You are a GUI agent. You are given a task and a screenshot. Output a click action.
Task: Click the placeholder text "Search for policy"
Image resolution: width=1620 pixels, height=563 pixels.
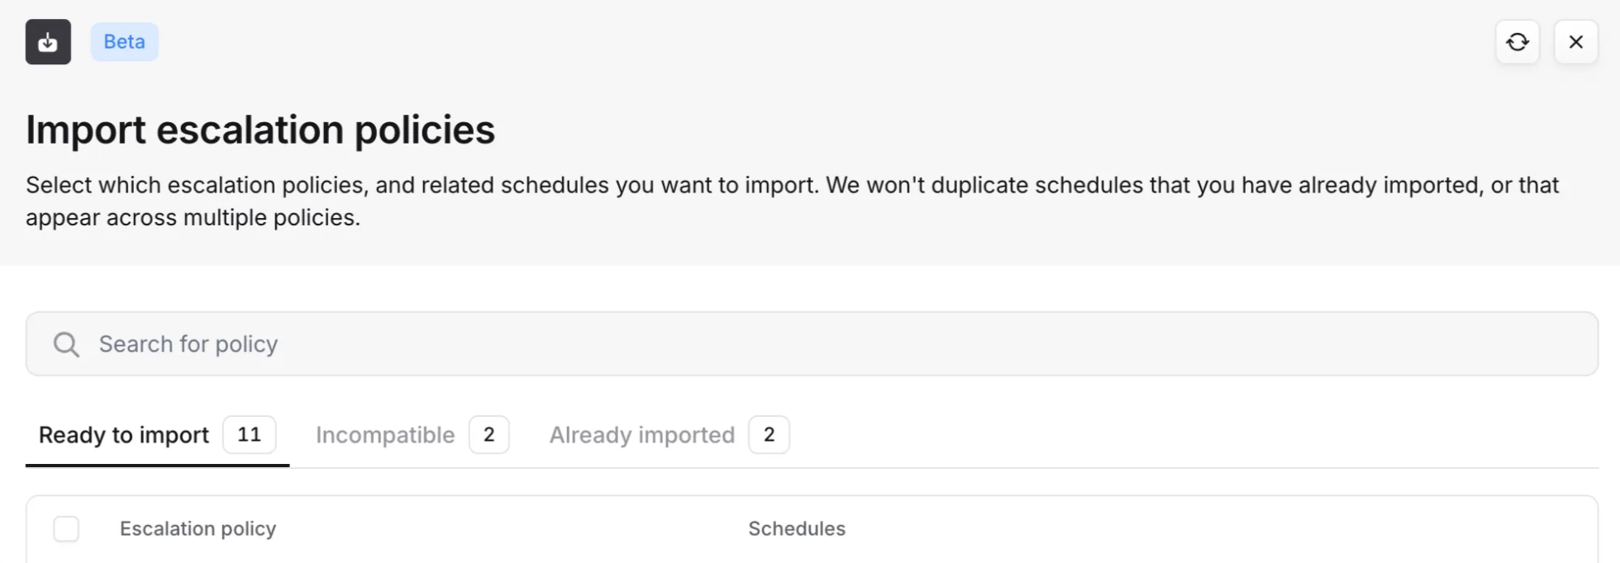pyautogui.click(x=188, y=344)
